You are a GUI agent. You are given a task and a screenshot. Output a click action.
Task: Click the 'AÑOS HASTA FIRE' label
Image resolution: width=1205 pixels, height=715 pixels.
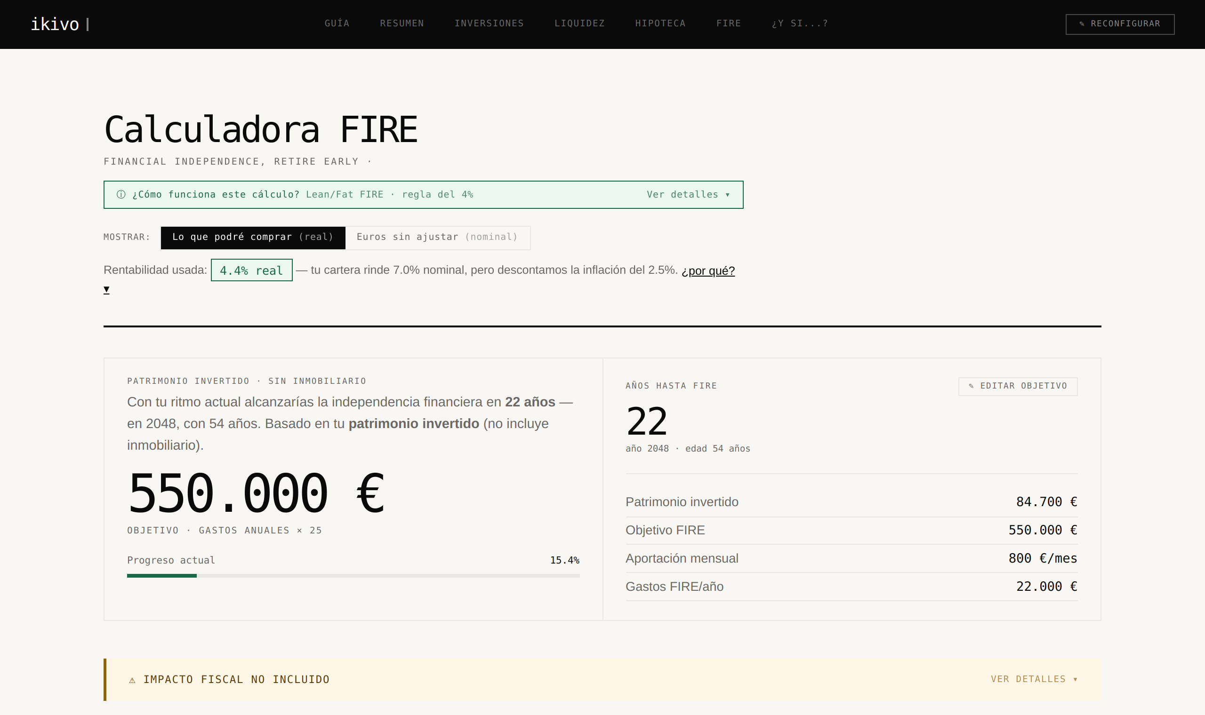click(x=671, y=386)
